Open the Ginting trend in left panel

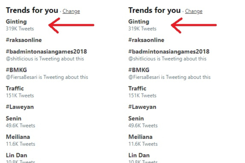point(16,22)
